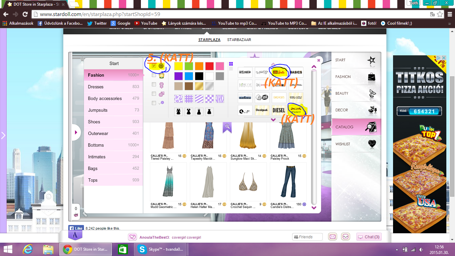The height and width of the screenshot is (256, 455).
Task: Switch brand list to grid view
Action: (x=231, y=64)
